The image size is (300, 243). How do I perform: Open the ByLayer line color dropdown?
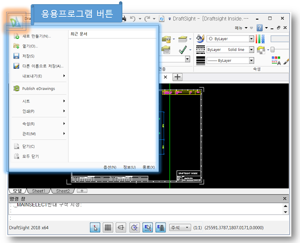[251, 39]
